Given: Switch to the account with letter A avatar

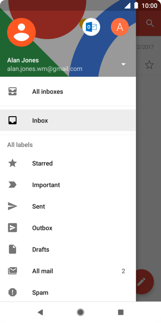Looking at the screenshot, I should [120, 27].
